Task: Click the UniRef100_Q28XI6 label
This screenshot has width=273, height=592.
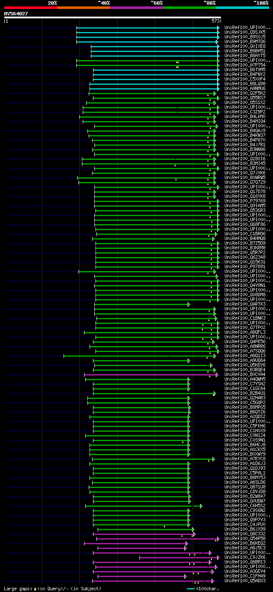Action: pos(245,159)
